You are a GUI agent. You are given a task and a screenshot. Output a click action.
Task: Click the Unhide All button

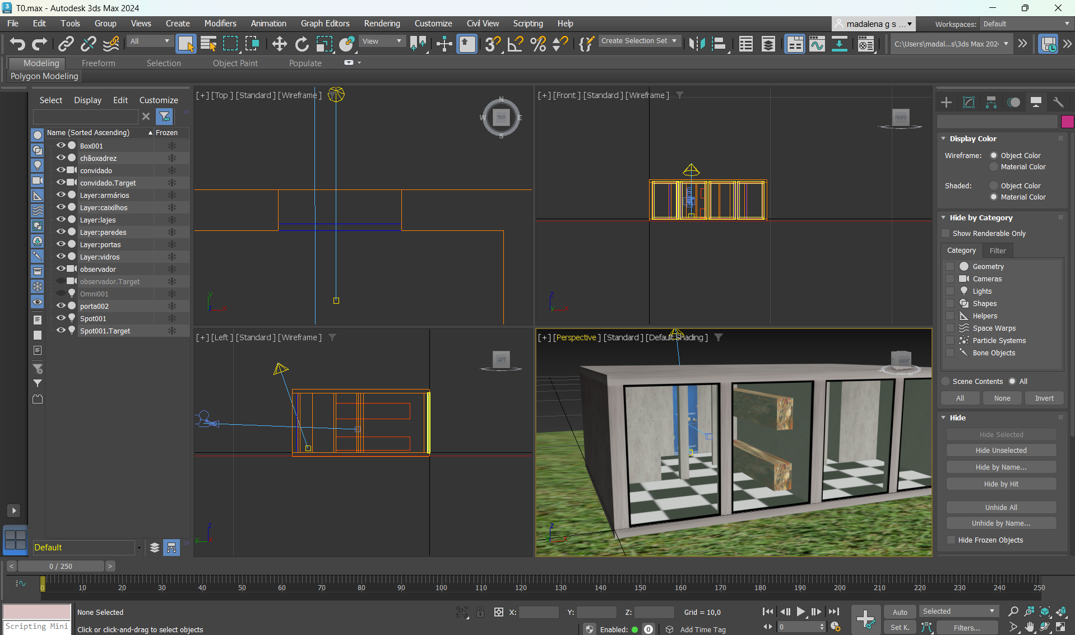1001,508
